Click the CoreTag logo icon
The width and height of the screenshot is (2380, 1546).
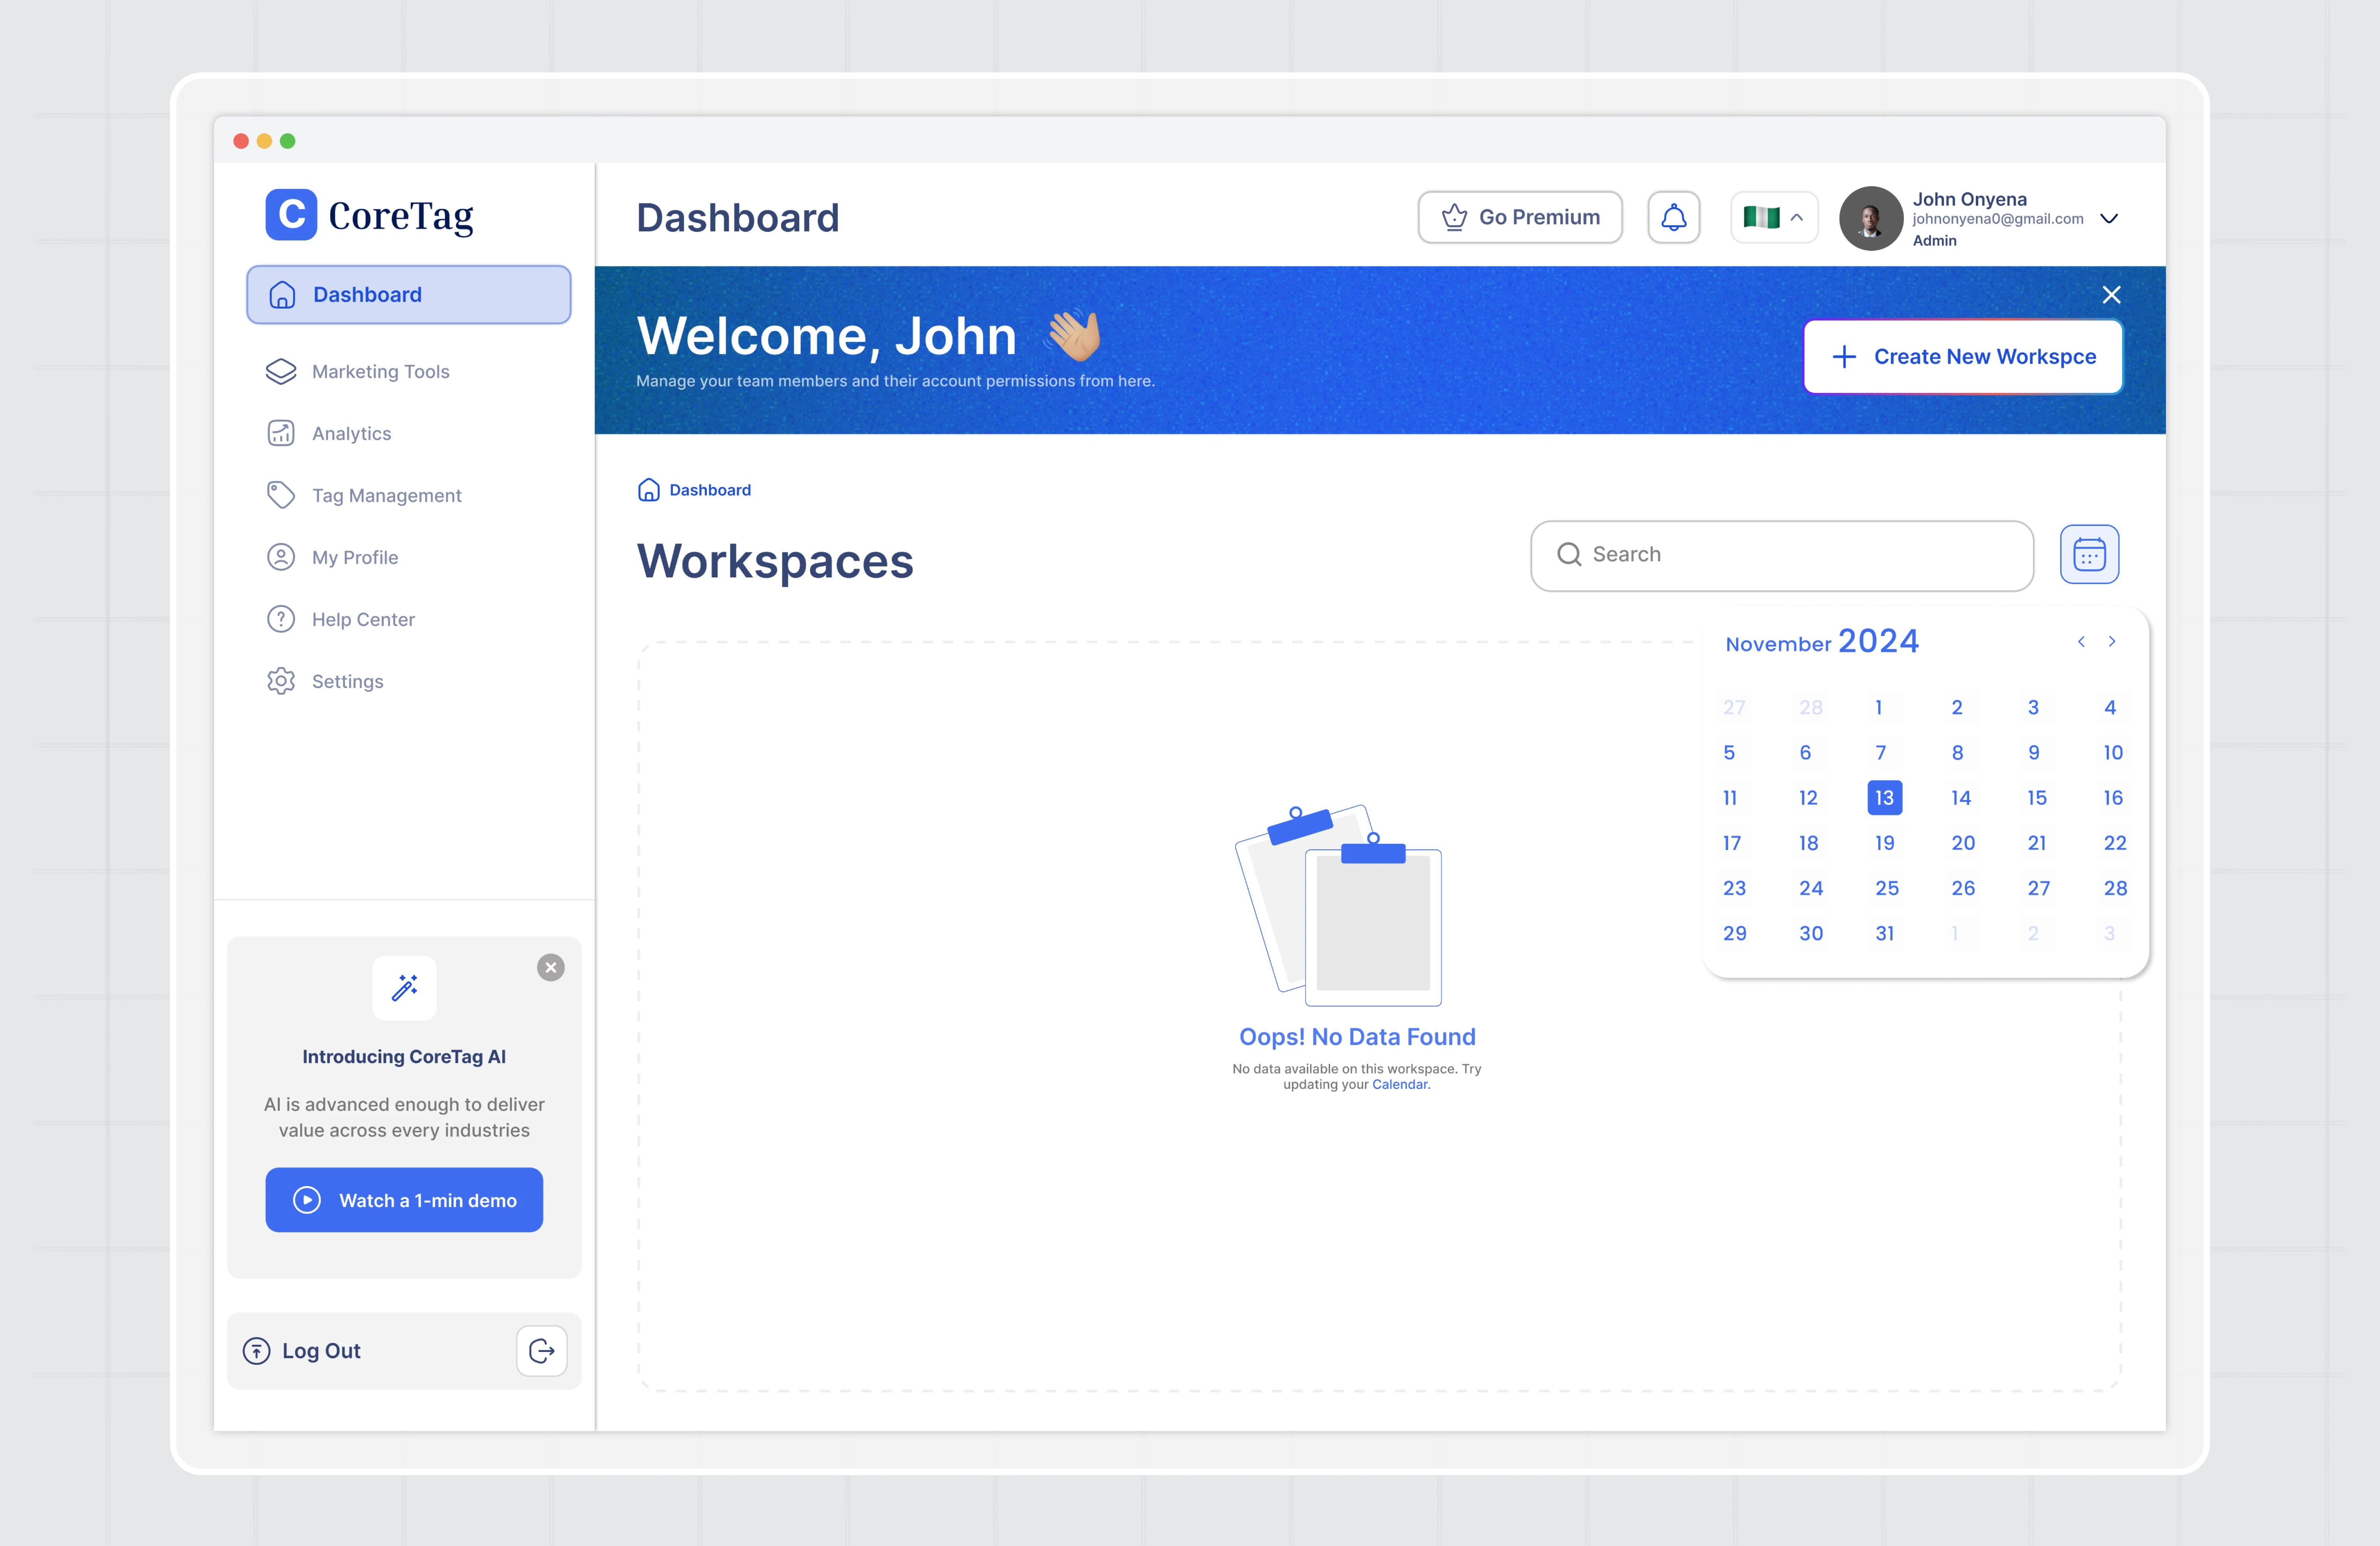[x=291, y=215]
